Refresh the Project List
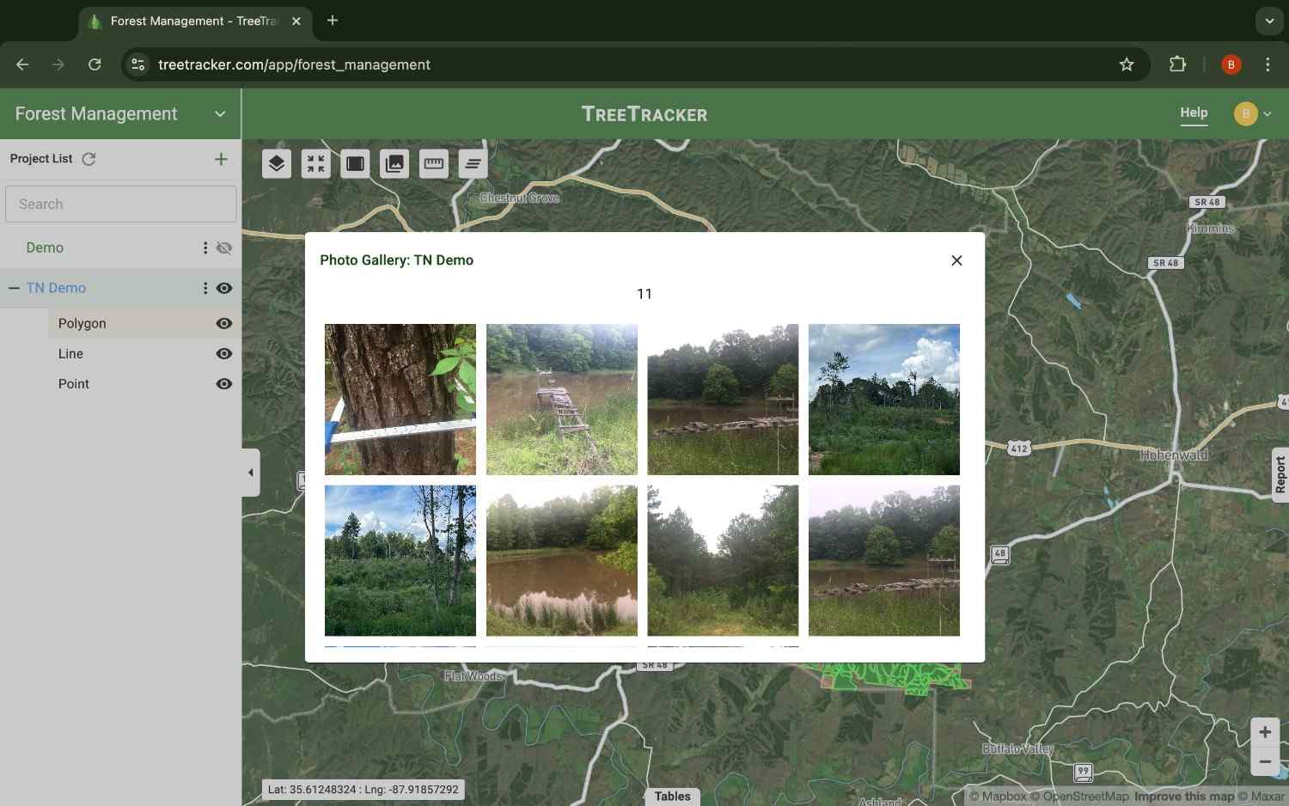 [89, 159]
